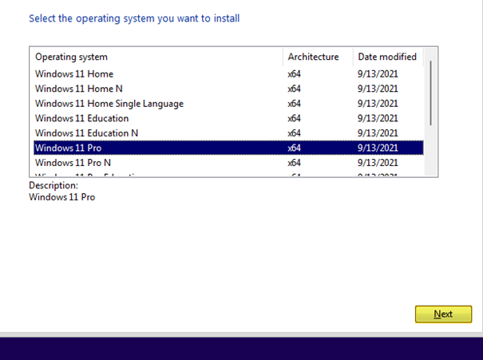Screen dimensions: 483x360
Task: Click the x64 cell in Windows 11 Home row
Action: (294, 74)
